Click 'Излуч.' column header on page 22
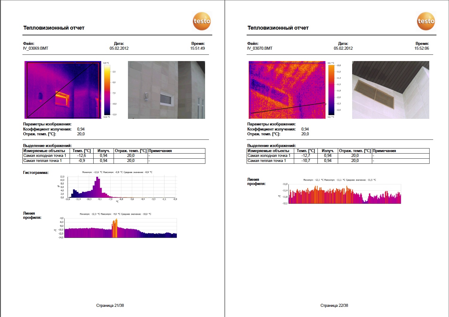Viewport: 449px width, 317px height. coord(328,151)
